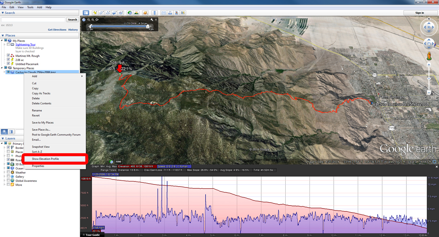The width and height of the screenshot is (439, 237).
Task: Click the sunlight across landscape icon
Action: click(x=136, y=13)
